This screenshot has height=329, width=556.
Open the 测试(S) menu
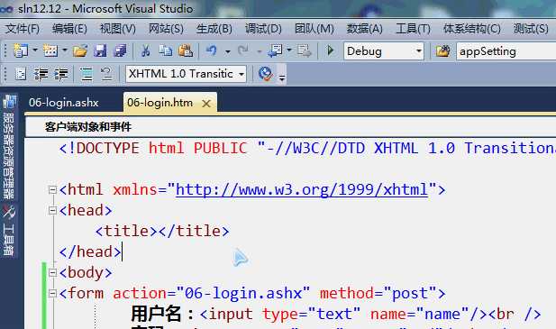pos(531,28)
